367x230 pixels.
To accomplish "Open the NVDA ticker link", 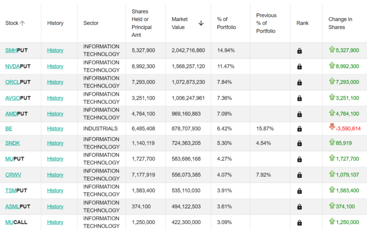I will pos(12,66).
